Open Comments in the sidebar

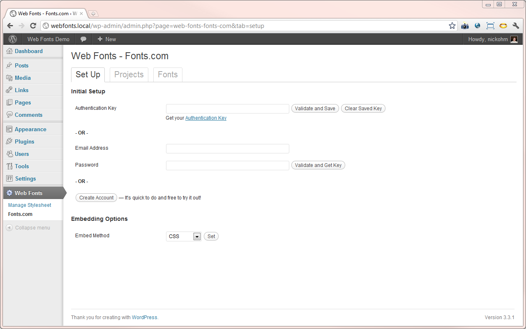(29, 115)
